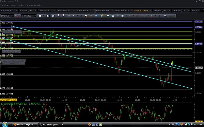Click the zoom in magnifier icon
Image resolution: width=204 pixels, height=127 pixels.
(59, 16)
